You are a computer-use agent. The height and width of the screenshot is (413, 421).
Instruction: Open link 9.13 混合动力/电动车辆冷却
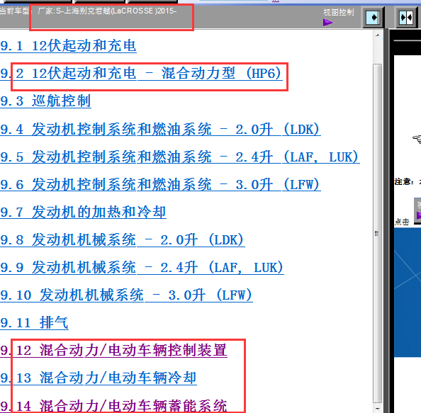[99, 378]
